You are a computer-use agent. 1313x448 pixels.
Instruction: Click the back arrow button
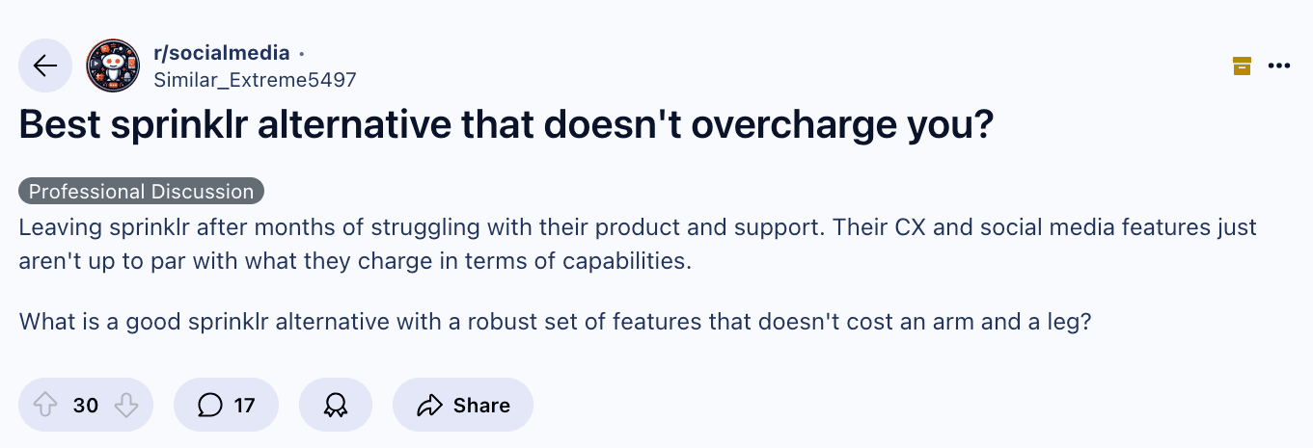coord(45,66)
